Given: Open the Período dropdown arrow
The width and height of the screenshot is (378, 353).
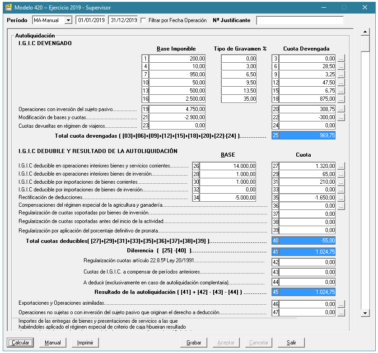Looking at the screenshot, I should click(x=69, y=20).
